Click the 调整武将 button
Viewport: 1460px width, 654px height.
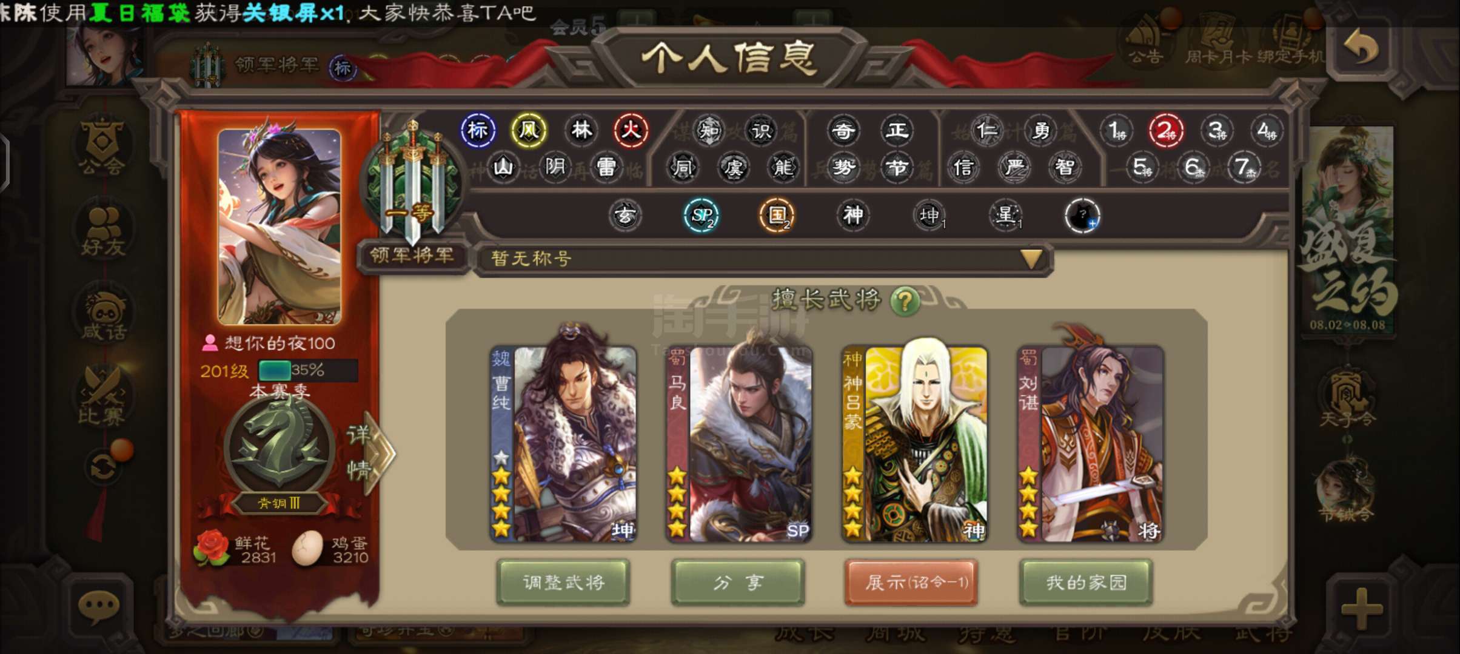pos(563,583)
